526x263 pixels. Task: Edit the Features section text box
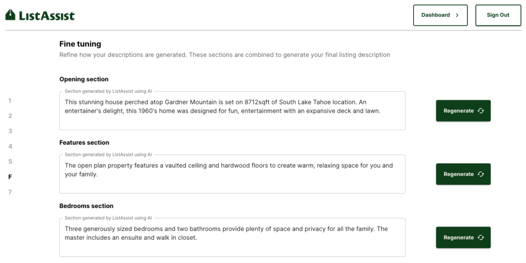point(232,174)
